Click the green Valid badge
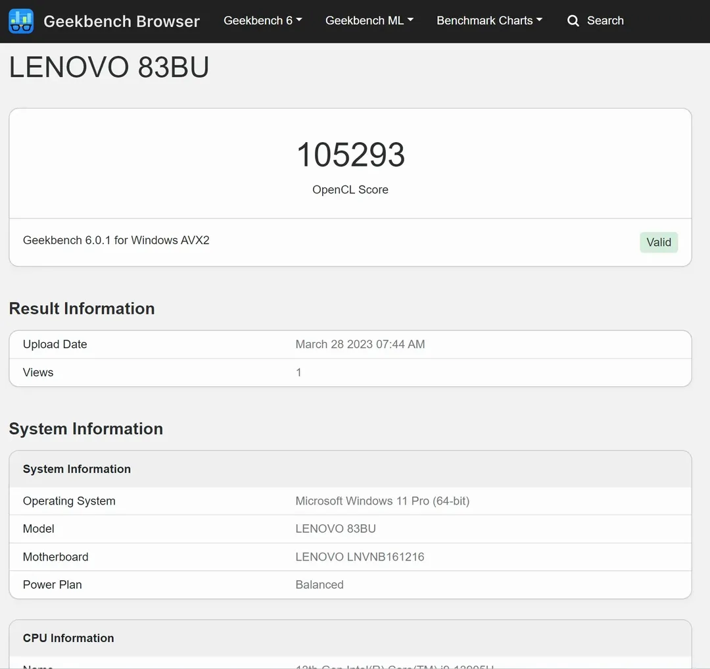This screenshot has height=669, width=710. (658, 242)
